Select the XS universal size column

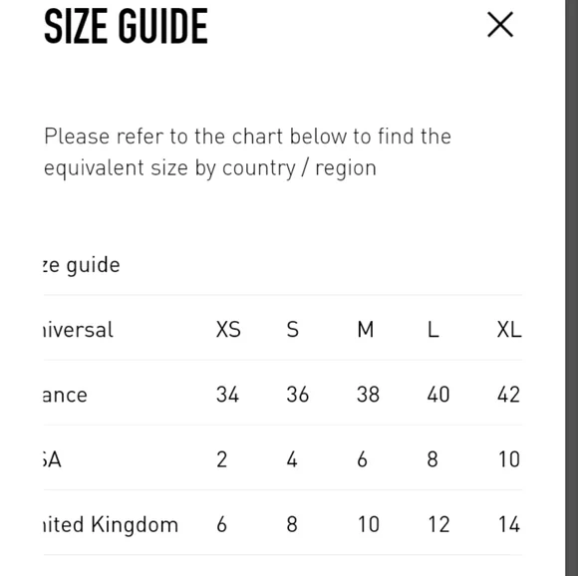coord(228,329)
